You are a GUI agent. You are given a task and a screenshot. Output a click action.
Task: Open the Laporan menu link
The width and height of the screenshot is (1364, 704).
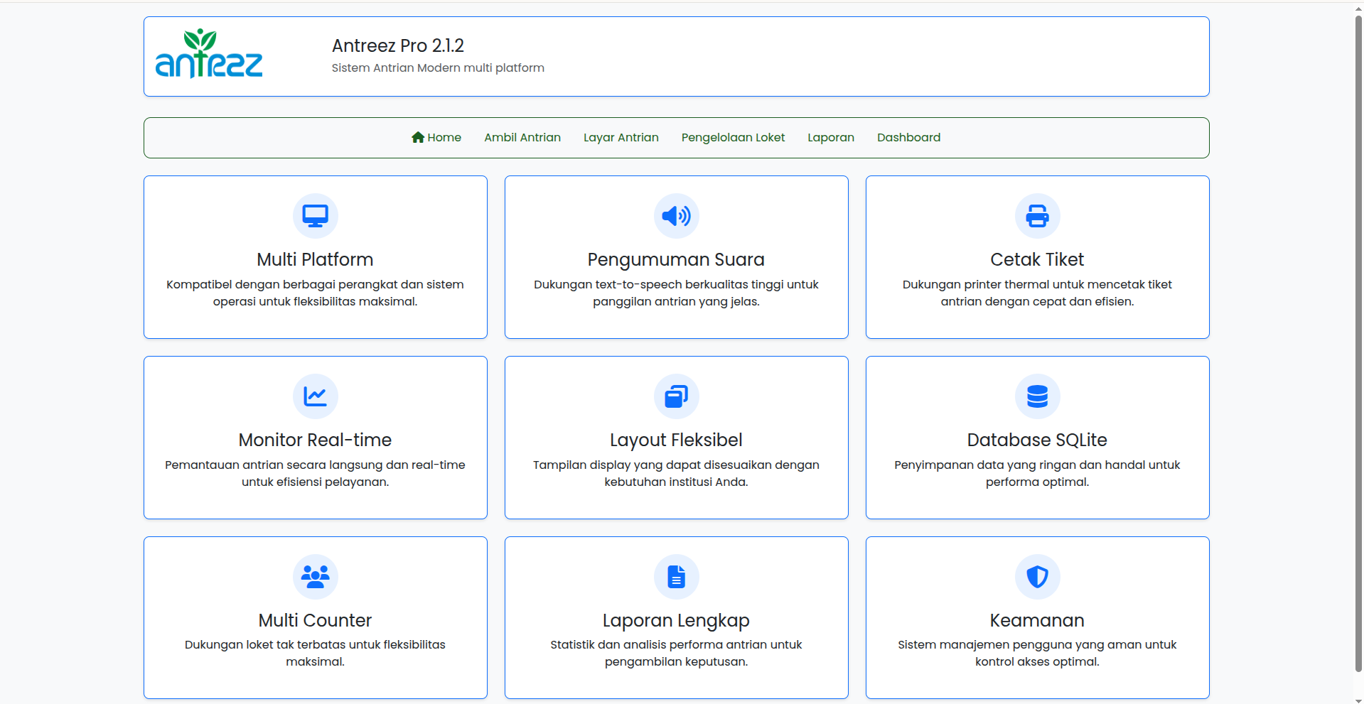[830, 138]
